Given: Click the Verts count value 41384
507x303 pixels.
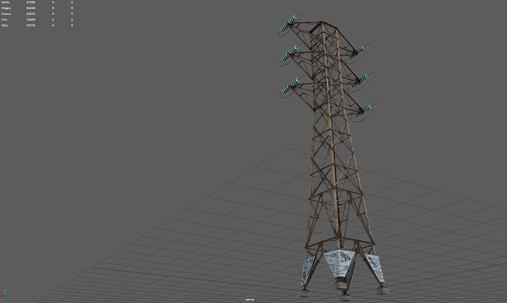Looking at the screenshot, I should point(30,2).
